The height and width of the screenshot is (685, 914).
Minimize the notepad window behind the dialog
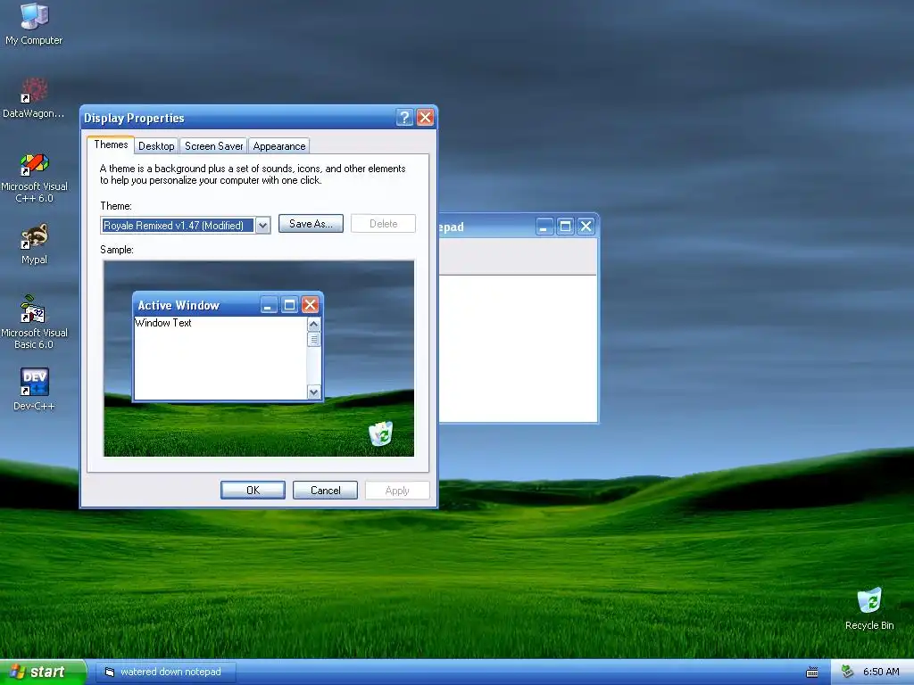544,226
